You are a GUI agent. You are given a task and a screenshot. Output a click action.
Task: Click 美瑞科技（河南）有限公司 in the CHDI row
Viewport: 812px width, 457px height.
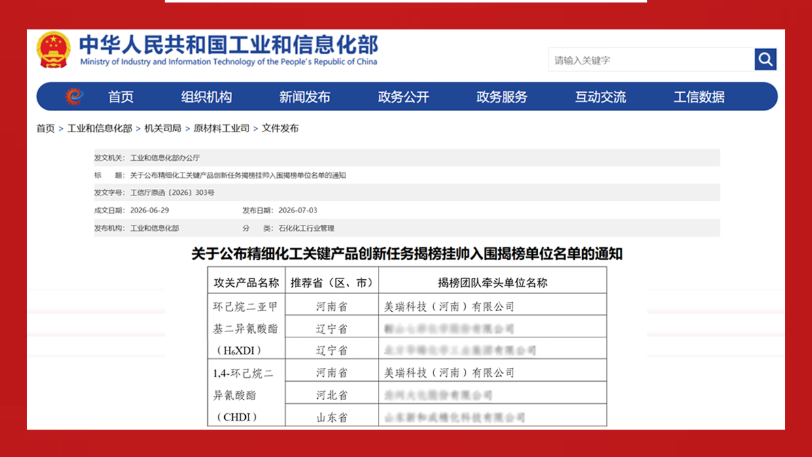[450, 373]
